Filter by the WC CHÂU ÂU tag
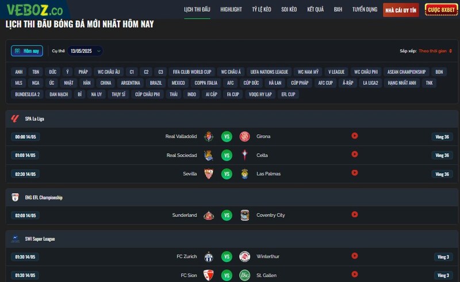The width and height of the screenshot is (460, 282). (x=109, y=72)
